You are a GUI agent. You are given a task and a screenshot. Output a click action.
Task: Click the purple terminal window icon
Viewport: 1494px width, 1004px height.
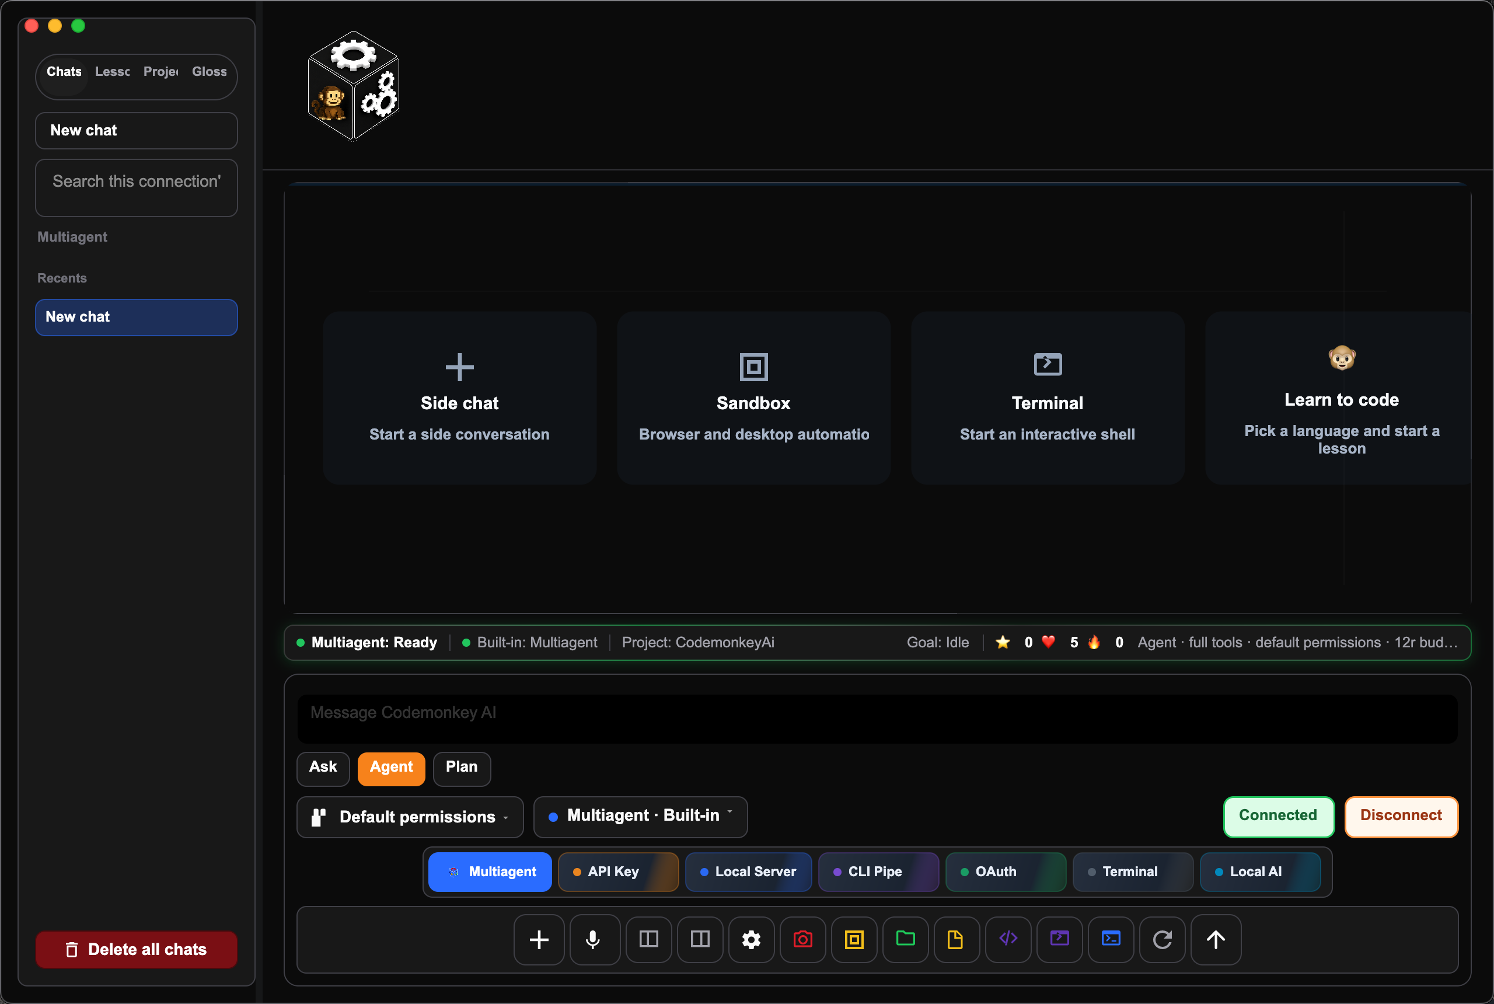[x=1059, y=939]
